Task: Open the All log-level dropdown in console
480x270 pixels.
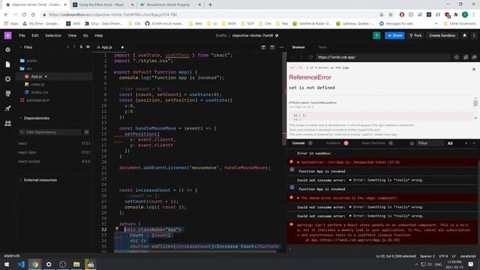Action: click(x=450, y=143)
